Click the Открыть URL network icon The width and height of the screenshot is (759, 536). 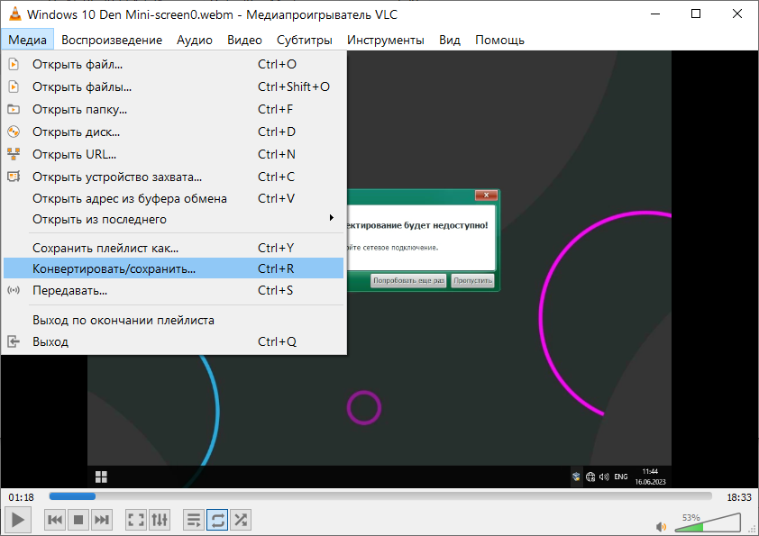[x=13, y=153]
